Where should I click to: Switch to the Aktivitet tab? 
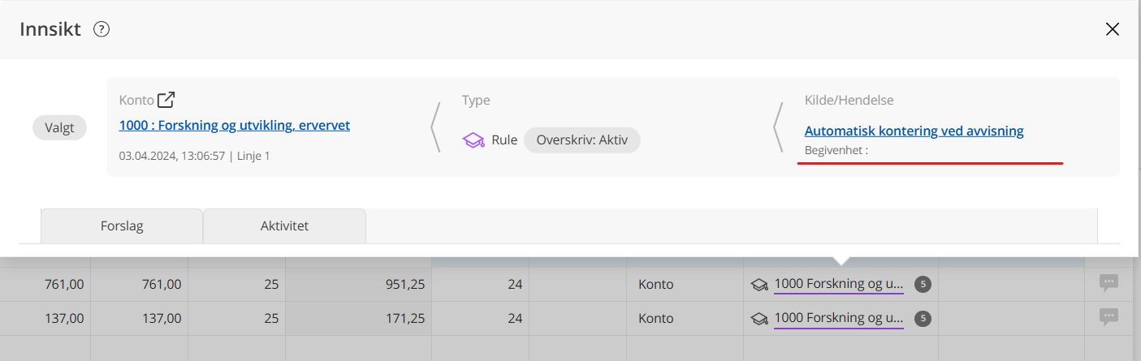[x=284, y=226]
